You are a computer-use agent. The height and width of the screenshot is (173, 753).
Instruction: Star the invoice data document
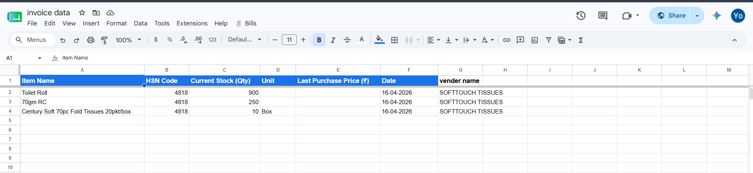point(82,13)
